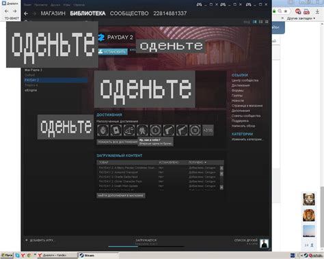Select PAYDAY 2: Death Wish Update row

(x=158, y=186)
